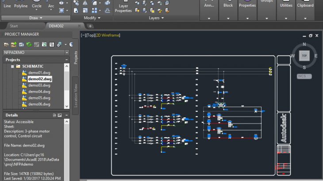Select the Array tool
The width and height of the screenshot is (323, 181).
tap(94, 11)
